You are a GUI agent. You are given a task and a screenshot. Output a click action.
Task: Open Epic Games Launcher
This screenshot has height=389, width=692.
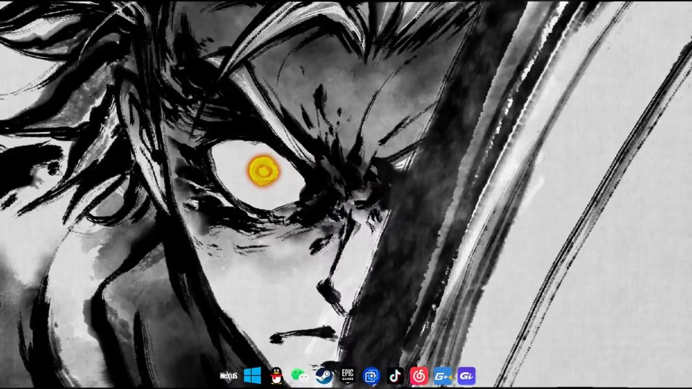pos(347,376)
